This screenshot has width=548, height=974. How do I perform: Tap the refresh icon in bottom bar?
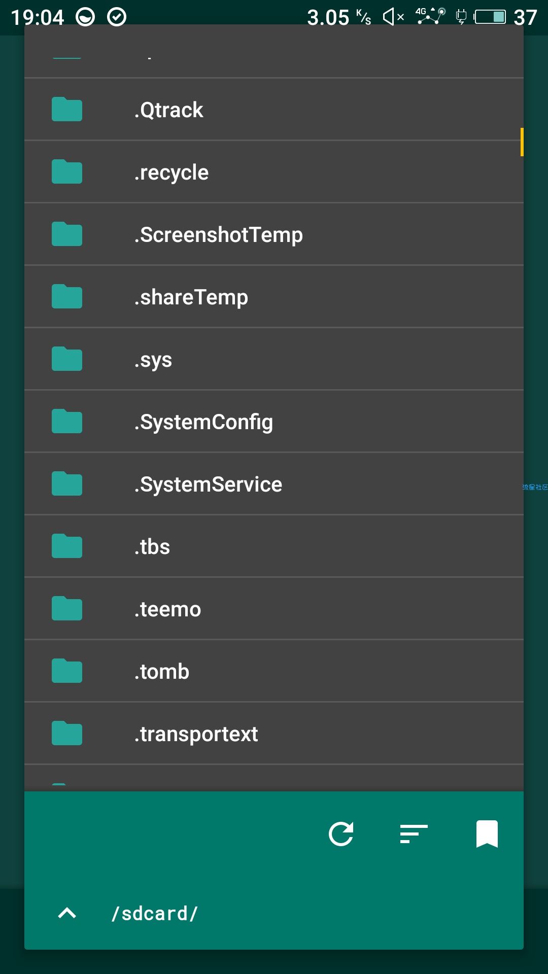point(341,834)
